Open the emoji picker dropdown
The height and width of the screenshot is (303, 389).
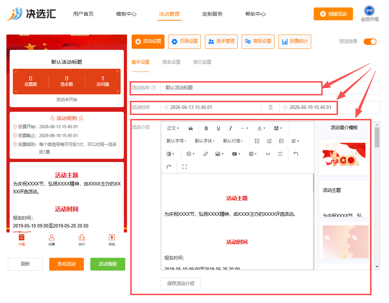point(190,154)
